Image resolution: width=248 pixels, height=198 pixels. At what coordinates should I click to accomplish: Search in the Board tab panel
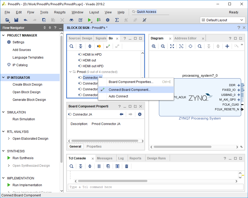point(71,46)
